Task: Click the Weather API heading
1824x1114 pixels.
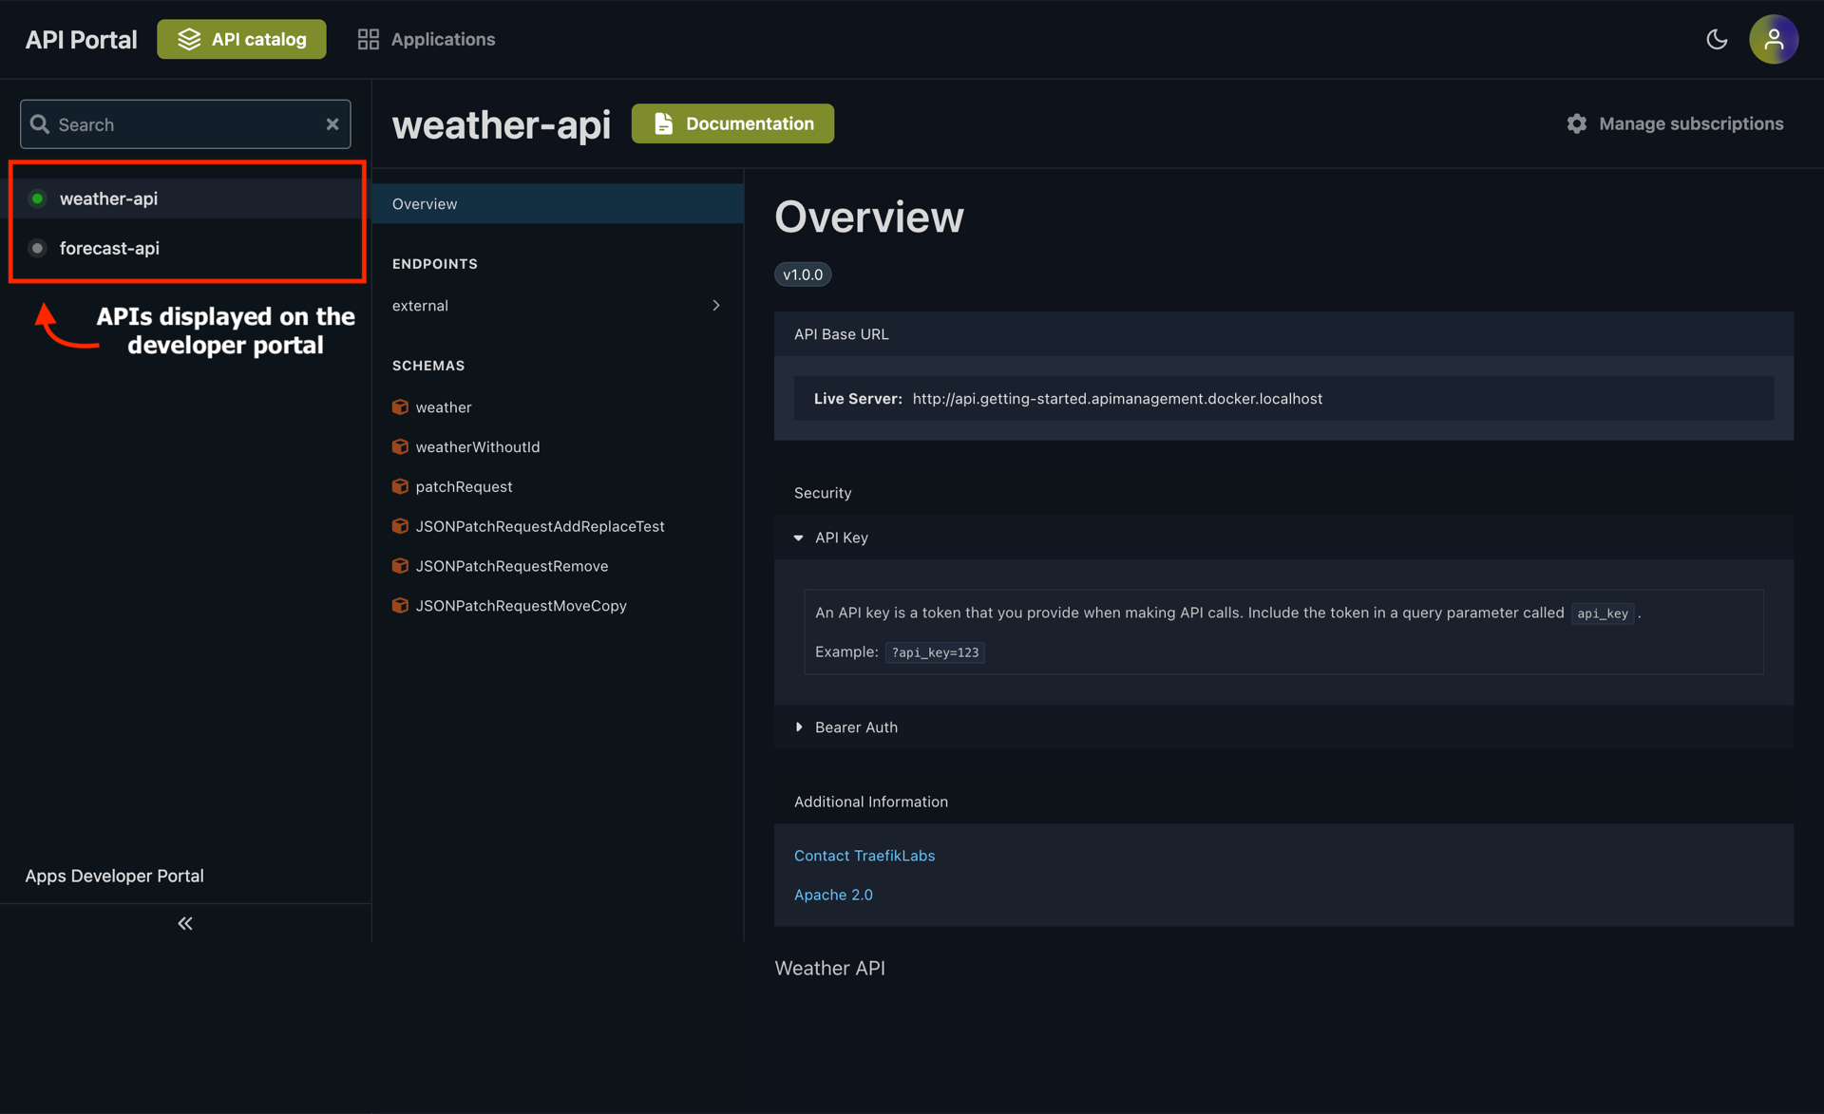Action: 829,968
